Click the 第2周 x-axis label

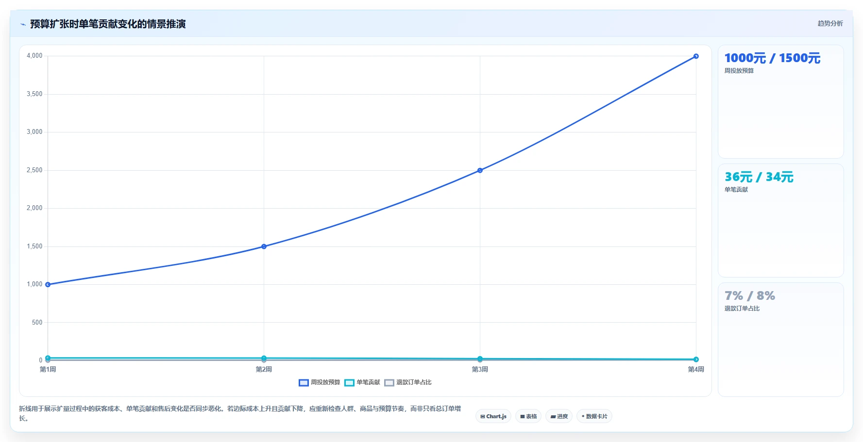(x=264, y=370)
